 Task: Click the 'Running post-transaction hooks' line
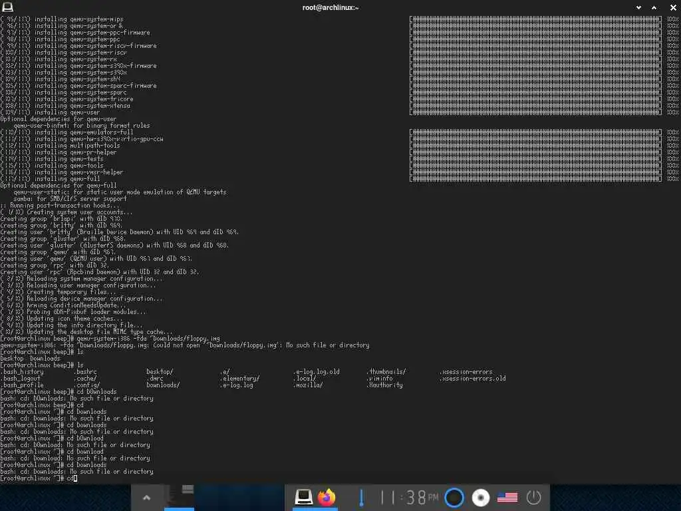point(60,205)
